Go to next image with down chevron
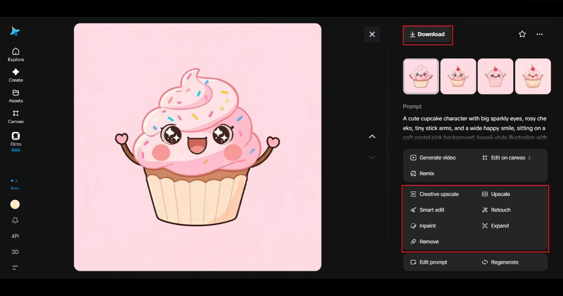The image size is (563, 296). tap(372, 157)
